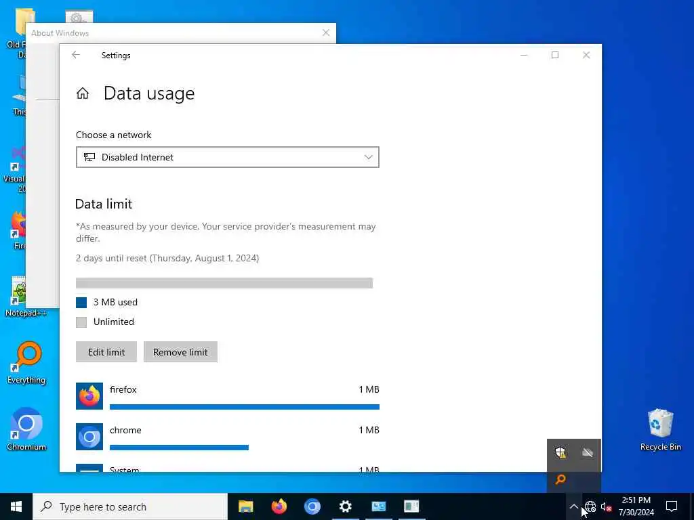This screenshot has width=694, height=520.
Task: Click the OneDrive cloud tray icon
Action: 588,452
